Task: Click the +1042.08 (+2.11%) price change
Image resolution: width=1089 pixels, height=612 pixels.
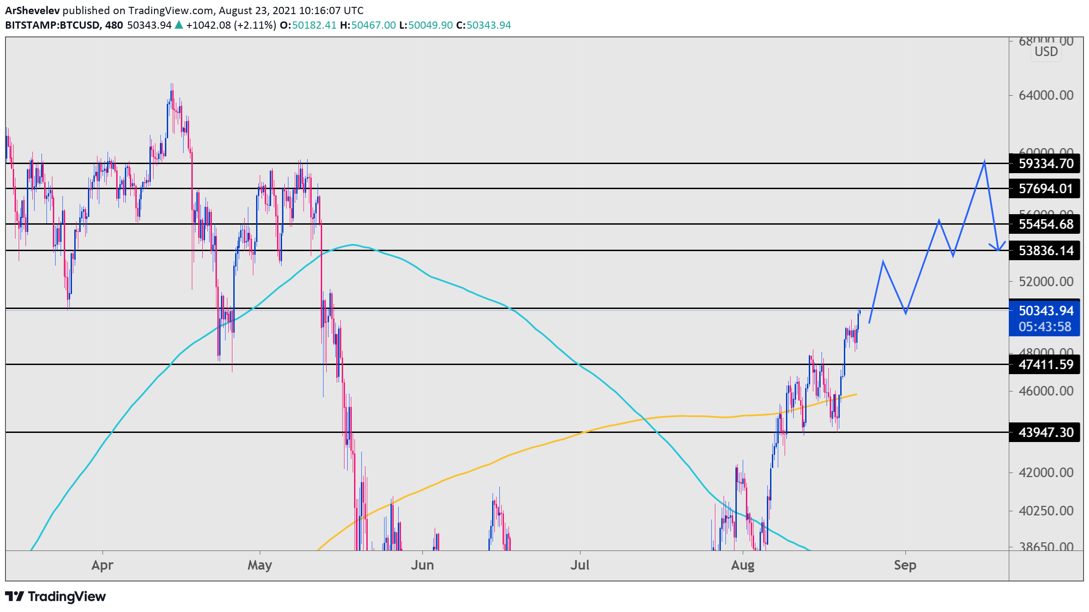Action: click(231, 25)
